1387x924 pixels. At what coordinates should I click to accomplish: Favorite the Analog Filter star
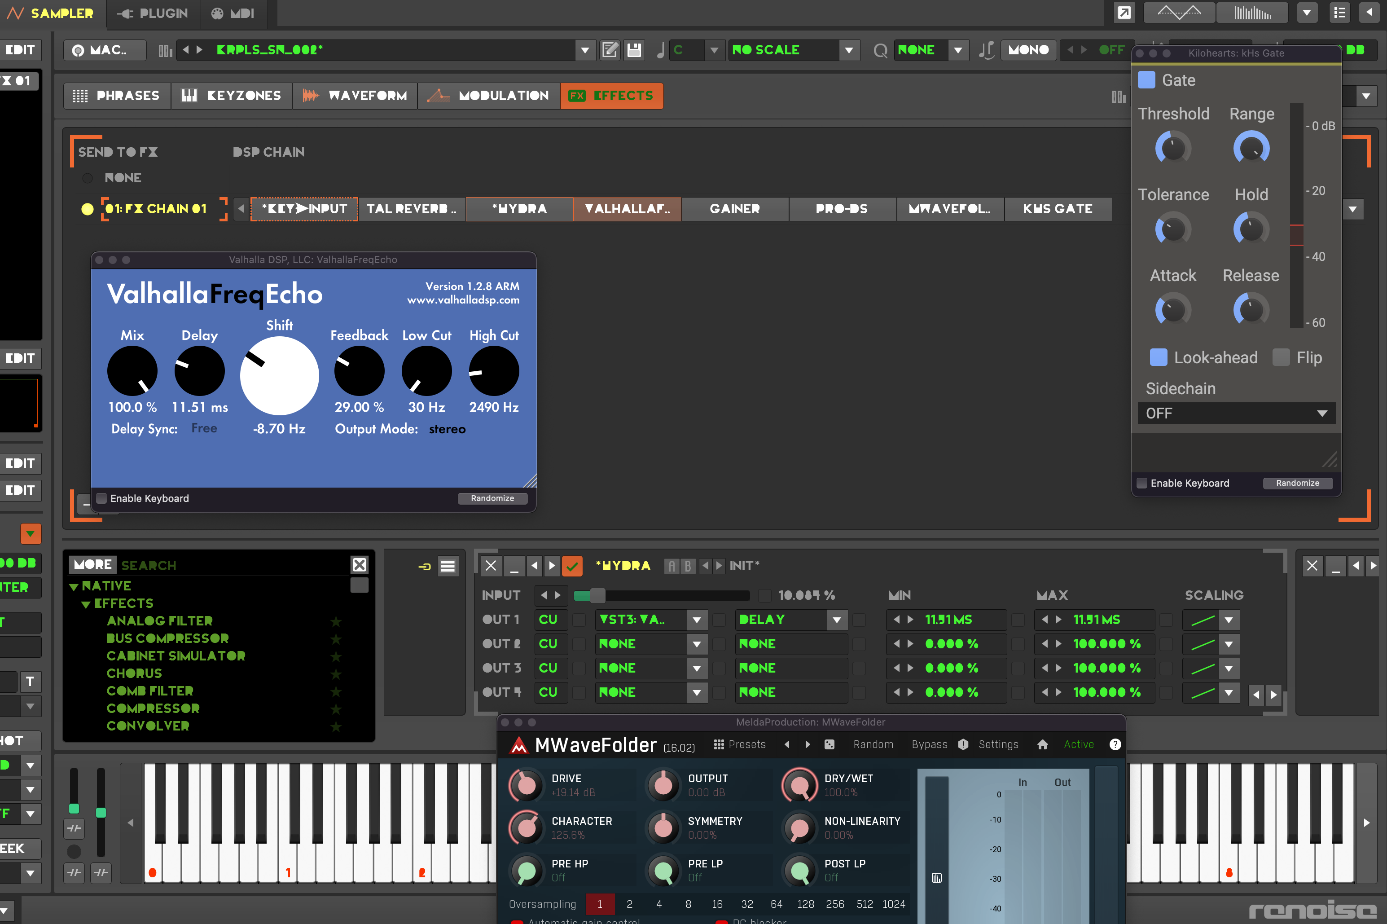pos(336,621)
